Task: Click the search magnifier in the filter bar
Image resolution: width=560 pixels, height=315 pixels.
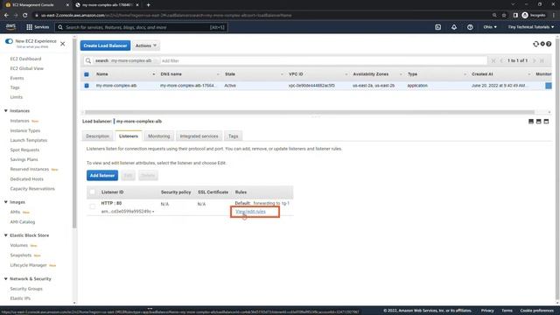Action: pyautogui.click(x=88, y=60)
